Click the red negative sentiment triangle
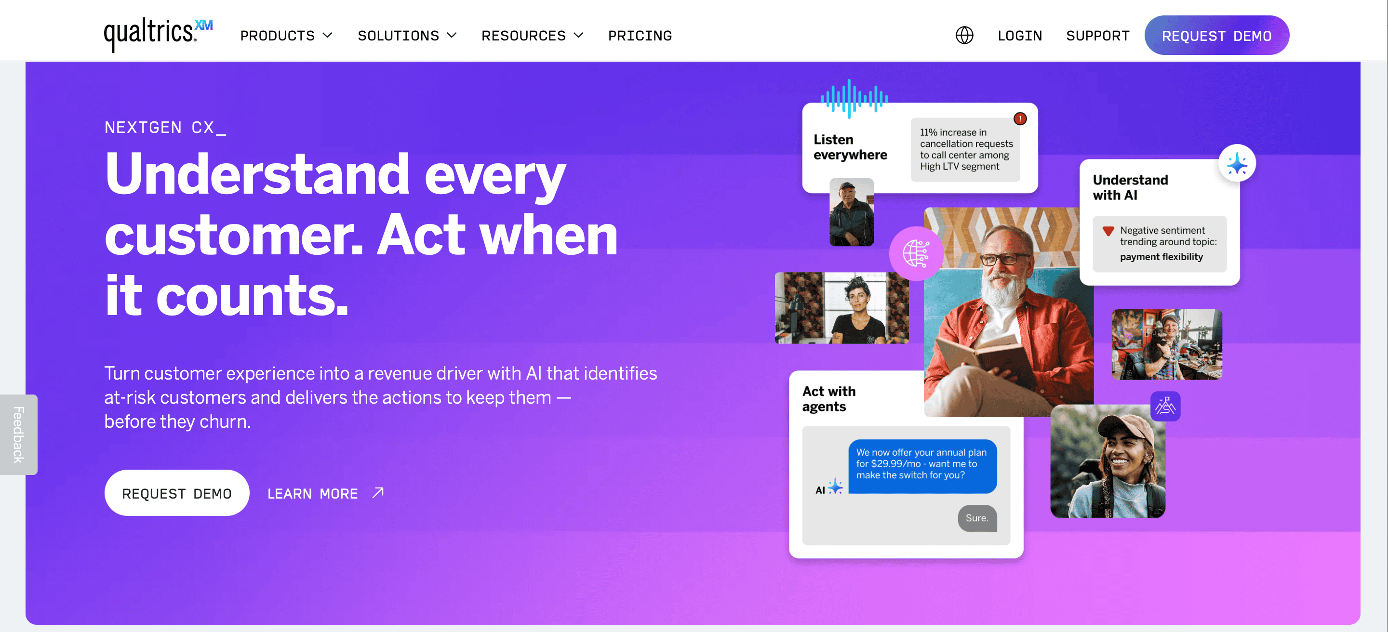The image size is (1388, 632). click(x=1108, y=232)
